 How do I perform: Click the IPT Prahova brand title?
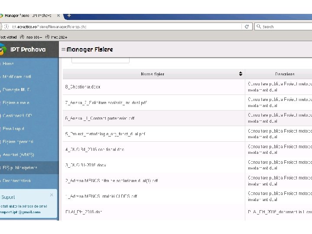click(x=28, y=49)
